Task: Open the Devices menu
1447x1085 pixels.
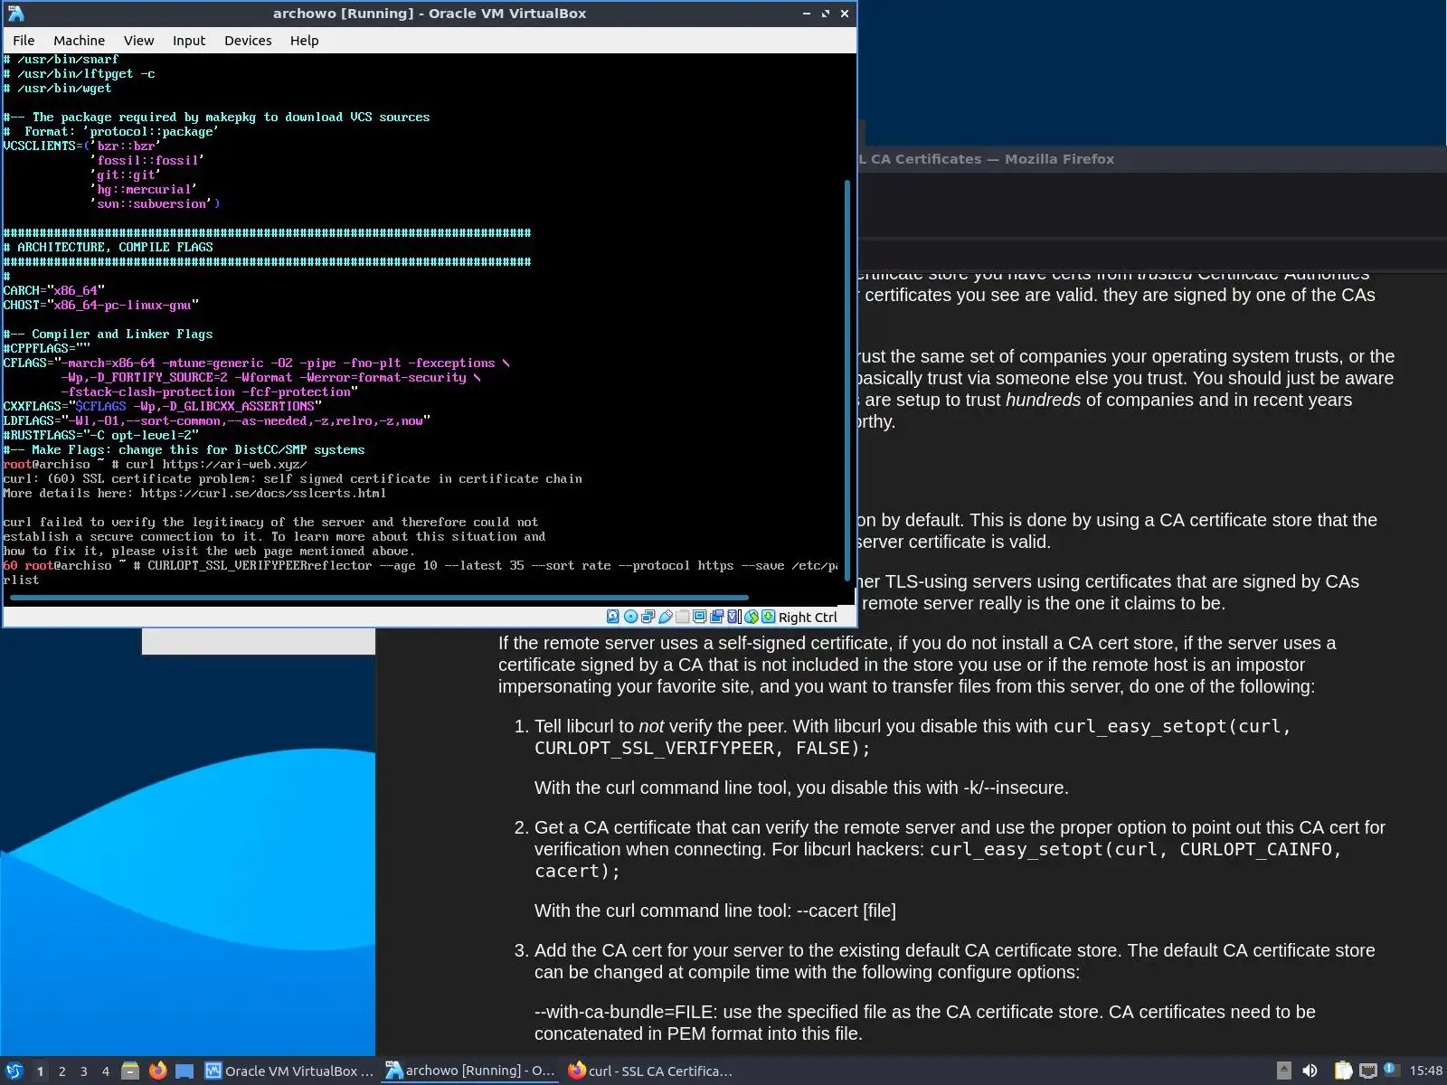Action: 248,41
